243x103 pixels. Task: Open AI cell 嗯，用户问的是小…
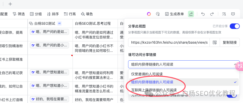(x=49, y=45)
